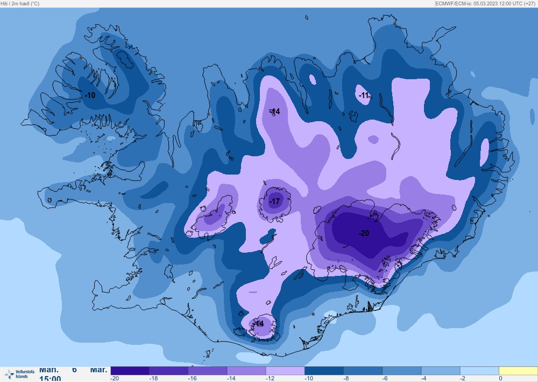Click the -17 label on the central glacier

[274, 202]
